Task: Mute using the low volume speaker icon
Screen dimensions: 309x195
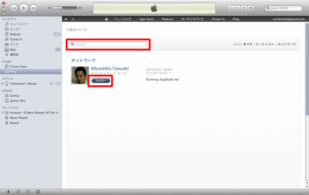Action: (50, 8)
